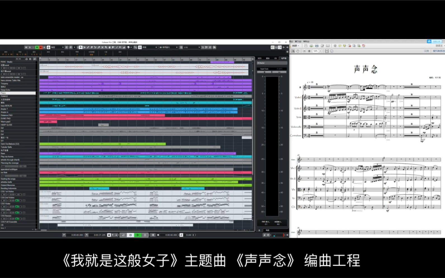Viewport: 445px width, 278px height.
Task: Click the tempo value 55.000 field in transport
Action: 189,235
